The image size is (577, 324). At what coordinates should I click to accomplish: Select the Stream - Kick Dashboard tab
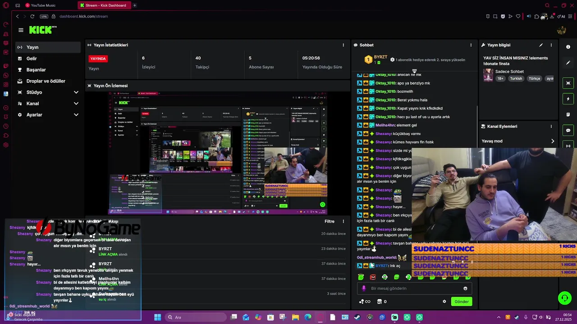[x=105, y=5]
